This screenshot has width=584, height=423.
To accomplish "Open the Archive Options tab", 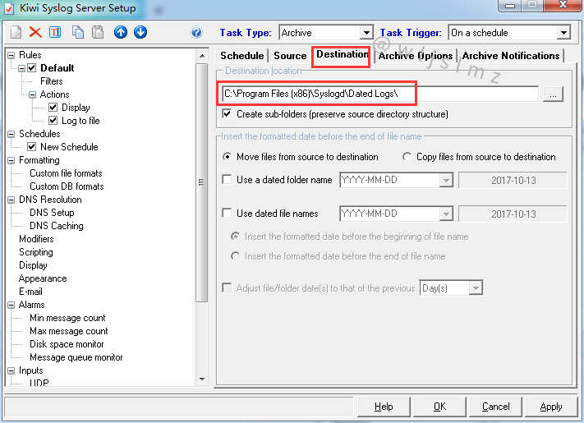I will 416,56.
